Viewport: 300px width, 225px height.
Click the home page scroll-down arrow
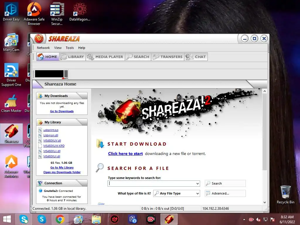coord(265,202)
